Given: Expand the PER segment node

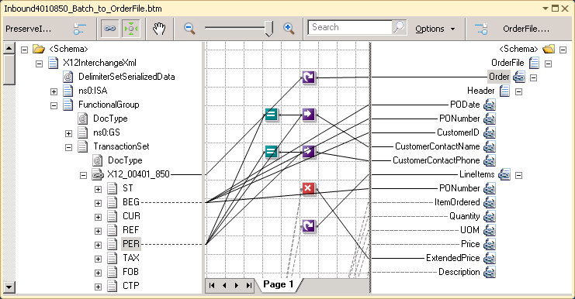Looking at the screenshot, I should pyautogui.click(x=98, y=245).
